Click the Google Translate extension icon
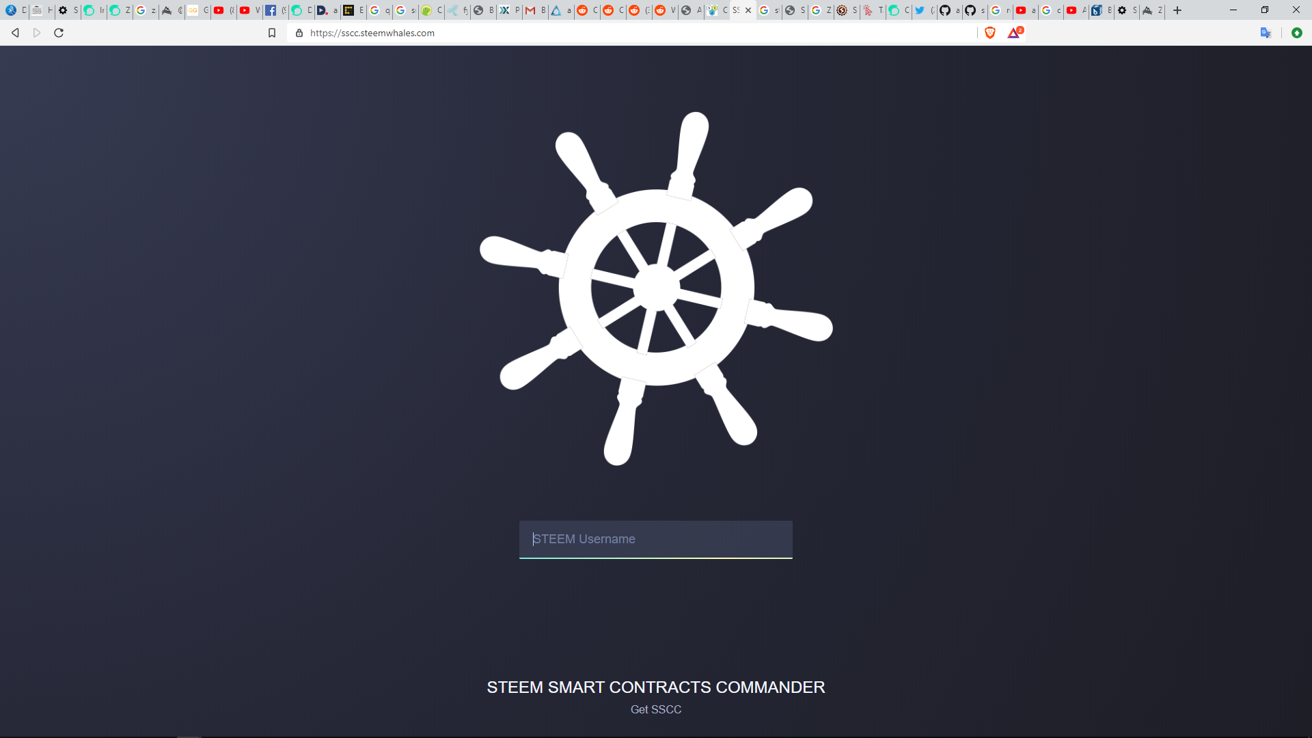This screenshot has height=738, width=1312. click(1266, 33)
